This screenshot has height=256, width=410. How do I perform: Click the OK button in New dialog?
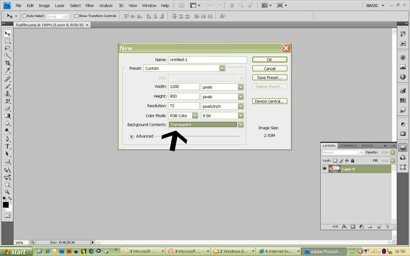coord(270,60)
